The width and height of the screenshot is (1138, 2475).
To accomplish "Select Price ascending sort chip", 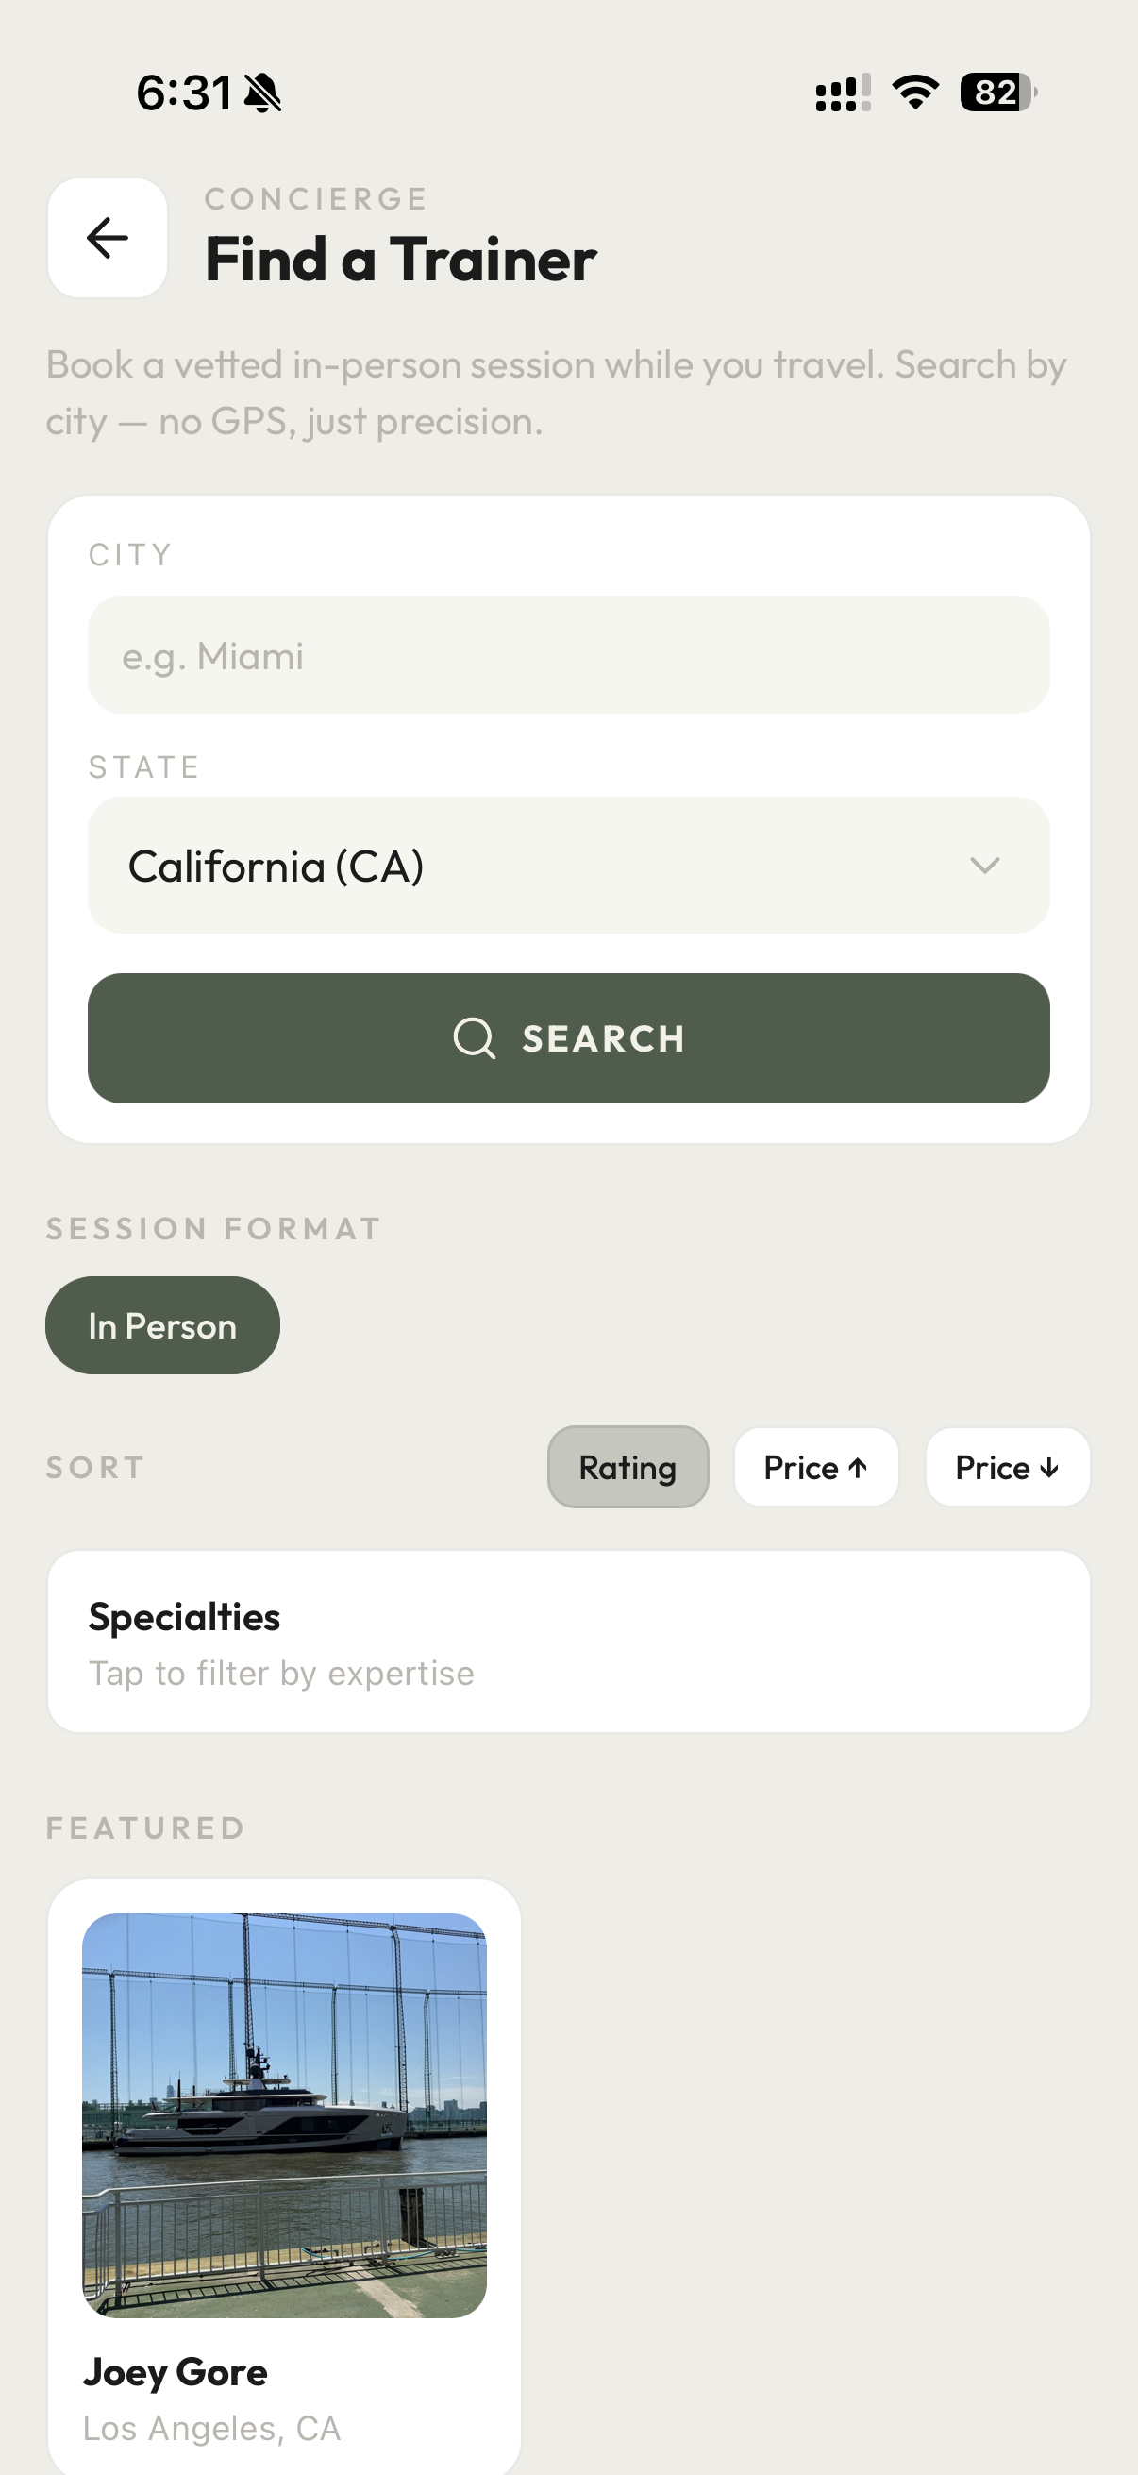I will (x=816, y=1467).
